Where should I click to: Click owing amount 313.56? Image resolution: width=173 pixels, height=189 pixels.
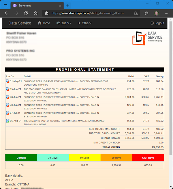click(159, 89)
